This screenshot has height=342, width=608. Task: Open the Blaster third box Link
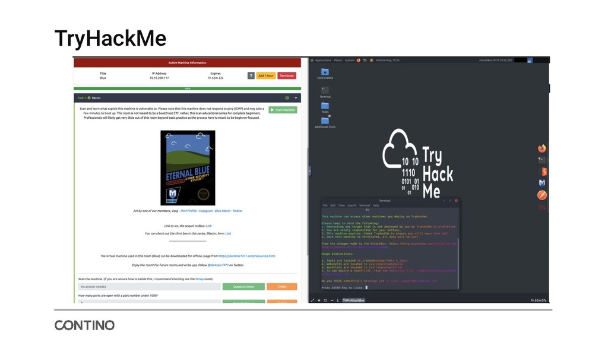[x=228, y=233]
